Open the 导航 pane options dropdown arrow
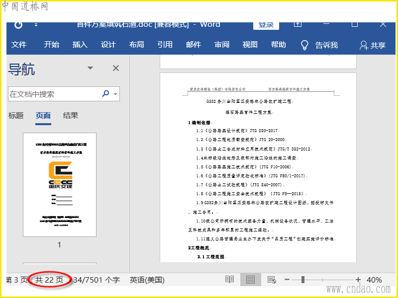 pyautogui.click(x=90, y=68)
